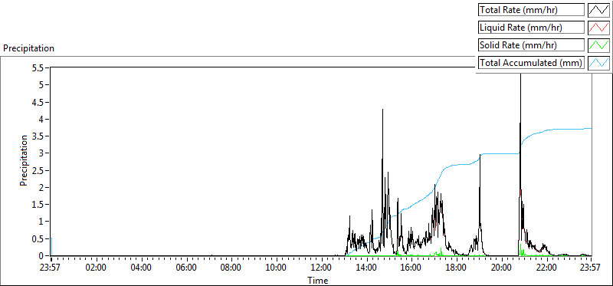This screenshot has height=286, width=613.
Task: Click the 16:00 time axis label
Action: 411,268
